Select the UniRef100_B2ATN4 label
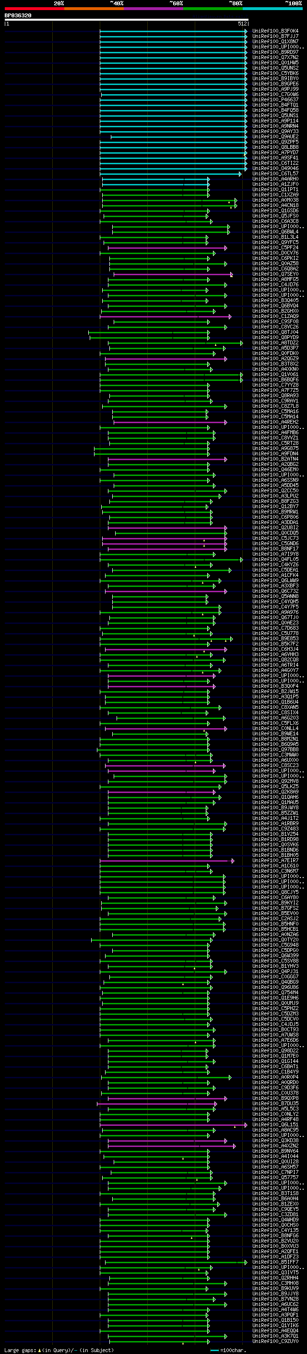Viewport: 307px width, 1354px height. [x=275, y=459]
